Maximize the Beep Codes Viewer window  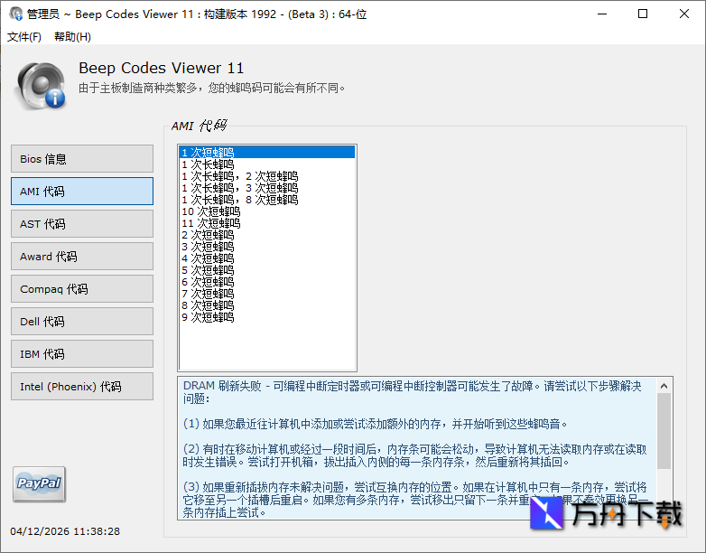pyautogui.click(x=643, y=14)
